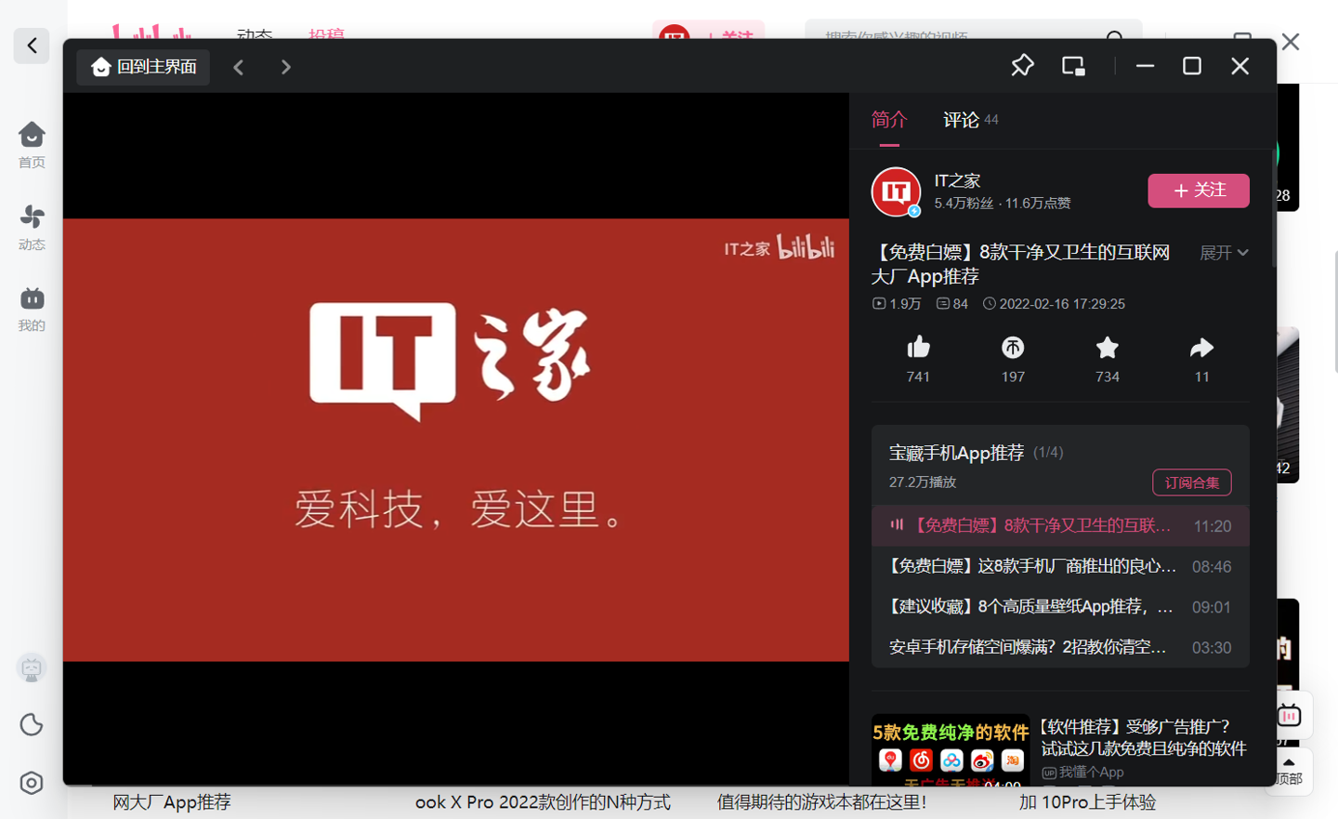The image size is (1338, 819).
Task: Open the 5款免费纯净的软件 thumbnail
Action: coord(951,750)
